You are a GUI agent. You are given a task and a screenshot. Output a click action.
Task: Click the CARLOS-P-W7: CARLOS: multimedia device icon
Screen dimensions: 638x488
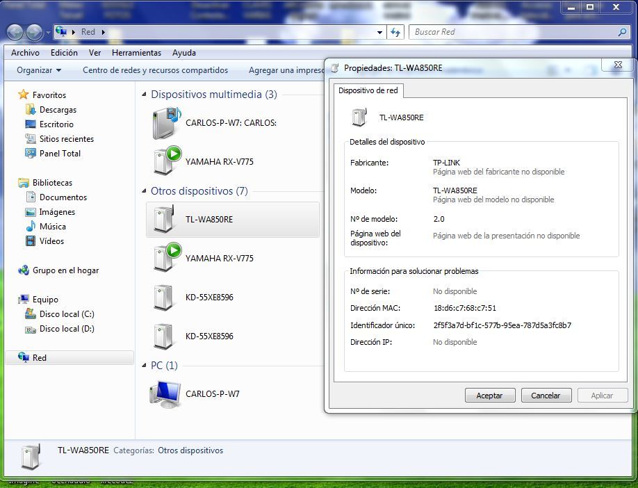pyautogui.click(x=166, y=123)
